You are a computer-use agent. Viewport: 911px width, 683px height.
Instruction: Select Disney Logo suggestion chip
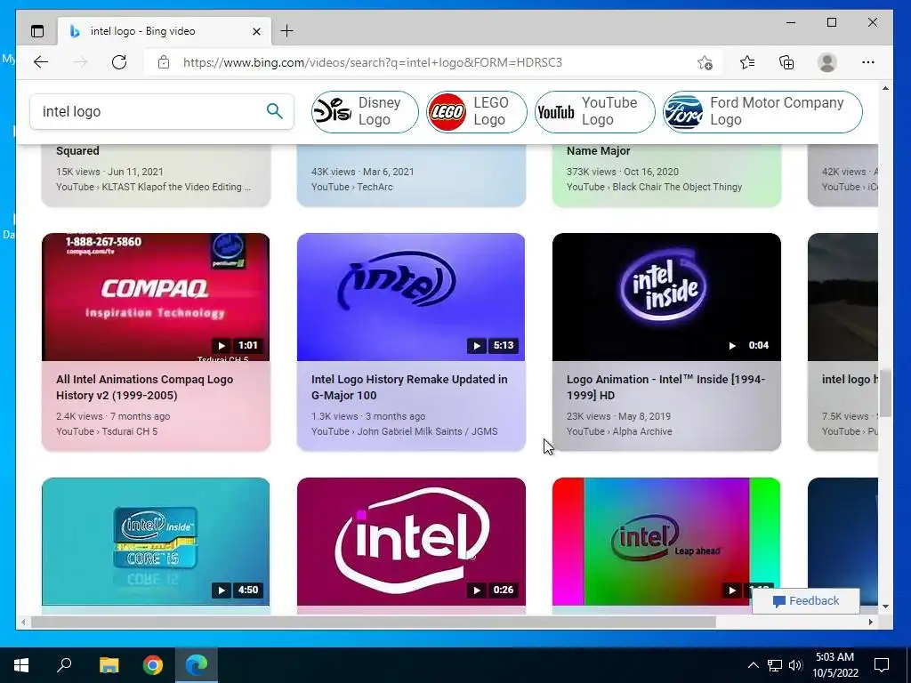pyautogui.click(x=364, y=111)
